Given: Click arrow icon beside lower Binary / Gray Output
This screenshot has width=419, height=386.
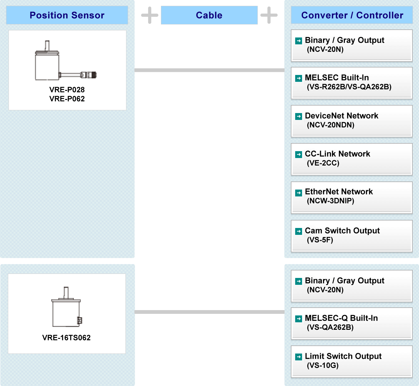Looking at the screenshot, I should [299, 281].
